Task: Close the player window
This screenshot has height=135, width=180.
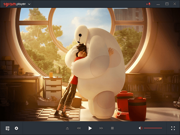Action: (x=175, y=4)
